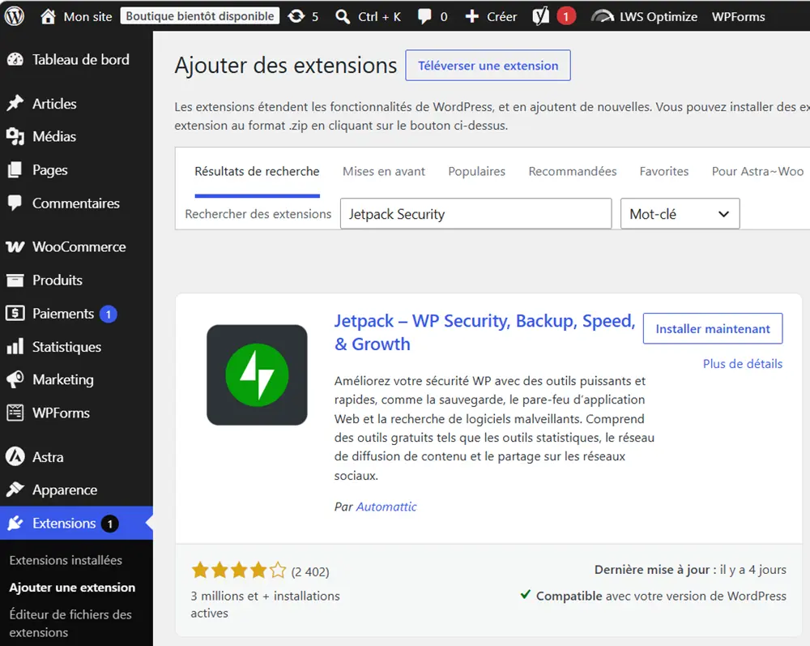Viewport: 810px width, 646px height.
Task: Click the Astra logo icon
Action: tap(15, 457)
